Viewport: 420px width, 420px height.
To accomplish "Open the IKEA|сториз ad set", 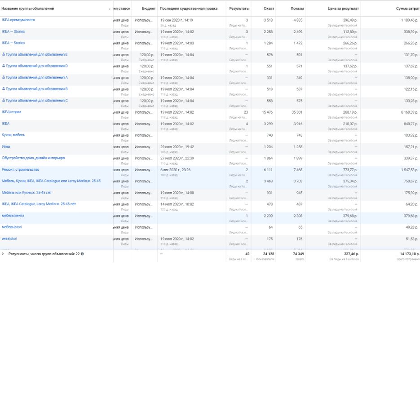I will (x=11, y=112).
